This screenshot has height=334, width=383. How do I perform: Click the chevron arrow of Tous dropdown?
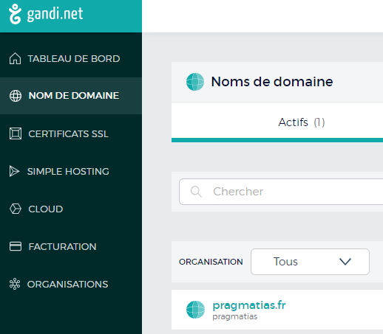coord(345,262)
